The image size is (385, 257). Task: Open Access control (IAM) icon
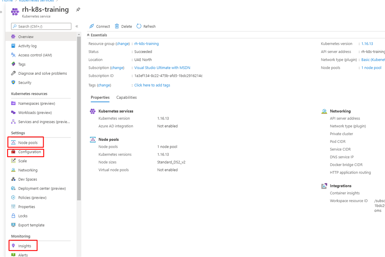[x=14, y=55]
